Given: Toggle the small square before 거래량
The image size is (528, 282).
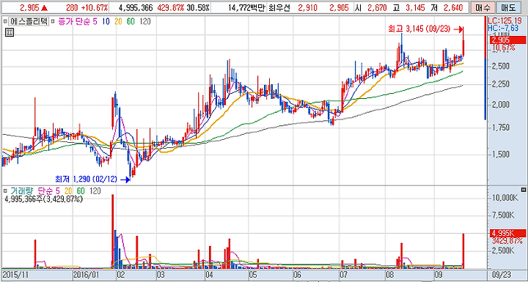Looking at the screenshot, I should tap(4, 191).
